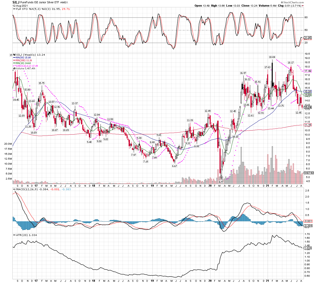The image size is (314, 283).
Task: Click the High 13.66 value in header
Action: [x=217, y=6]
